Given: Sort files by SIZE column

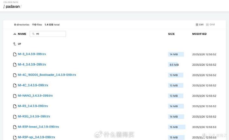Looking at the screenshot, I should pos(171,34).
